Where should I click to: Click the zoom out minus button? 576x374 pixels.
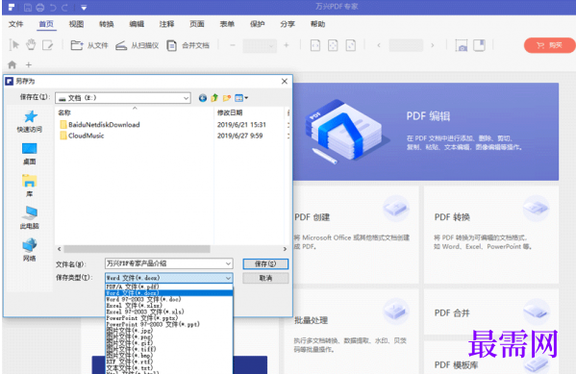(x=232, y=45)
